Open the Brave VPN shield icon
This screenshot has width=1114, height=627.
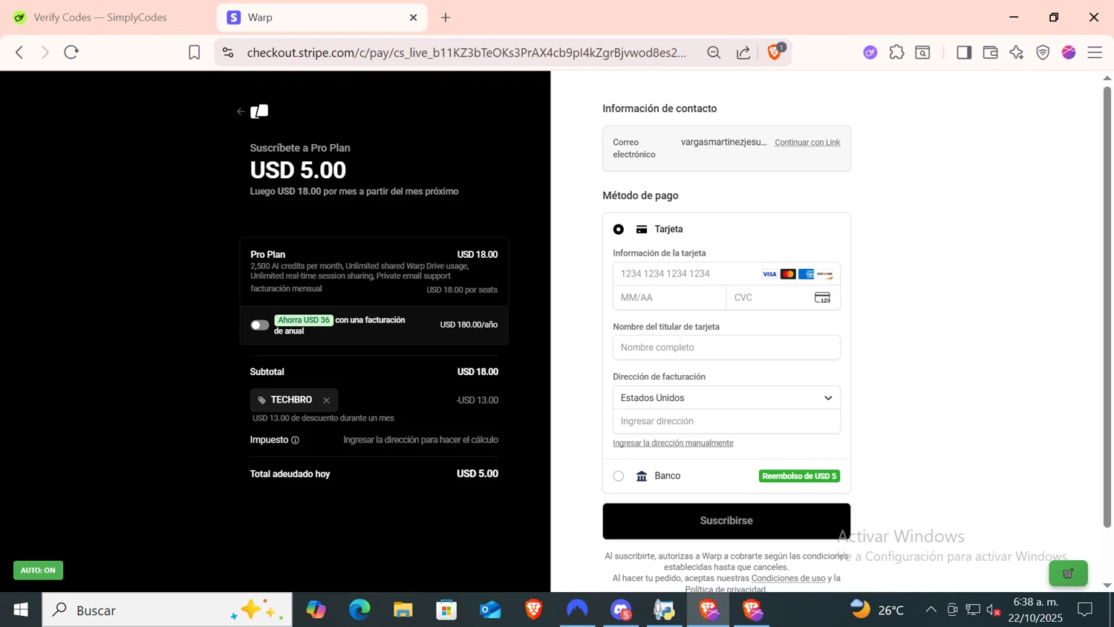click(1043, 52)
